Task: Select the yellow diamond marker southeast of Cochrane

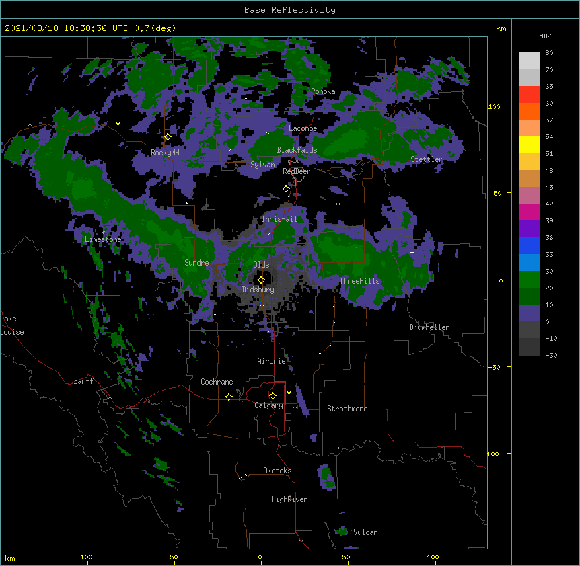Action: point(229,397)
